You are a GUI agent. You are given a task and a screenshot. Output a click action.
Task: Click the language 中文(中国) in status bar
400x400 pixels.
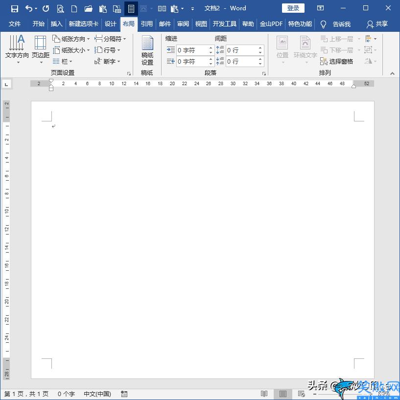pyautogui.click(x=97, y=394)
